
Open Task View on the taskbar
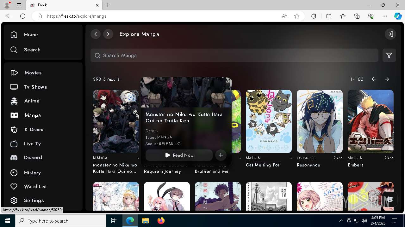114,221
